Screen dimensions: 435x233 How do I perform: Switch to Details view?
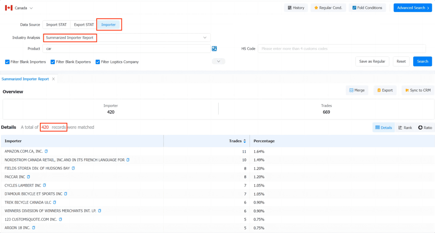click(x=384, y=128)
